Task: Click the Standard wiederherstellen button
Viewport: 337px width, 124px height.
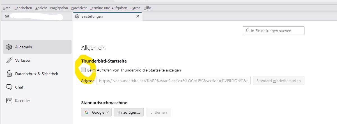Action: [x=278, y=81]
